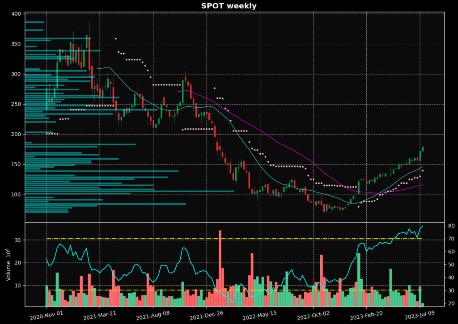Click the tallest red volume bar
The height and width of the screenshot is (324, 458).
tap(220, 268)
